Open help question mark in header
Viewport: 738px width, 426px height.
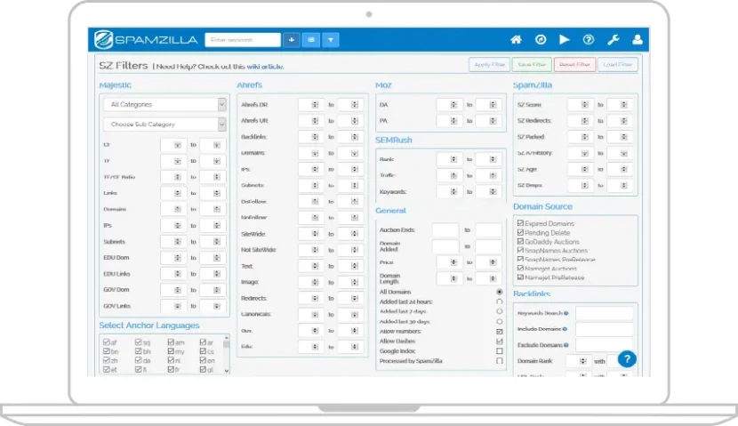(x=589, y=40)
